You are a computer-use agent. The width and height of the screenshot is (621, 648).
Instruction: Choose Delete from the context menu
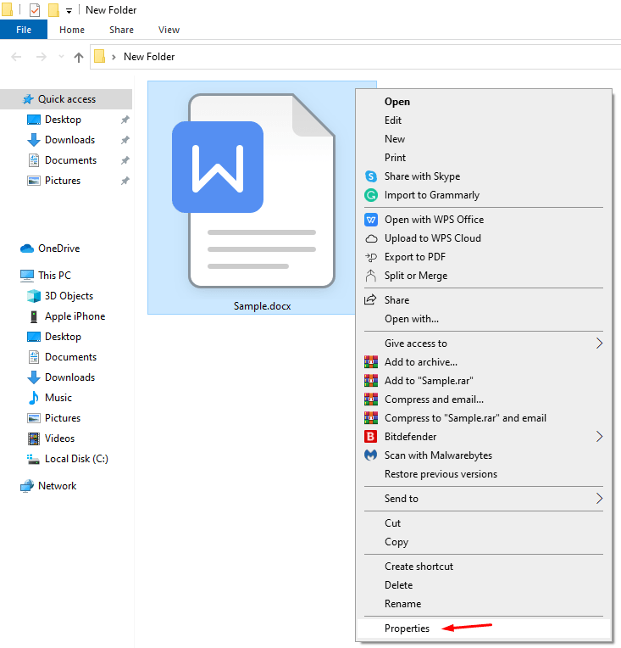(x=484, y=585)
